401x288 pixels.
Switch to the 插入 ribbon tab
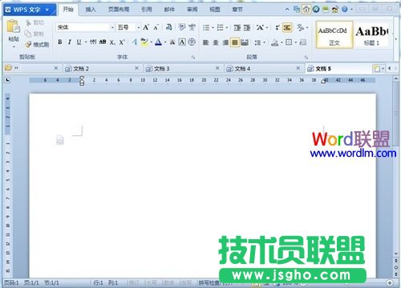coord(91,10)
